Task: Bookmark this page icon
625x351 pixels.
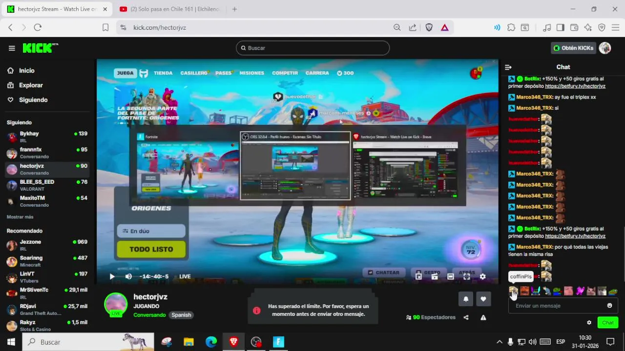Action: (x=105, y=28)
